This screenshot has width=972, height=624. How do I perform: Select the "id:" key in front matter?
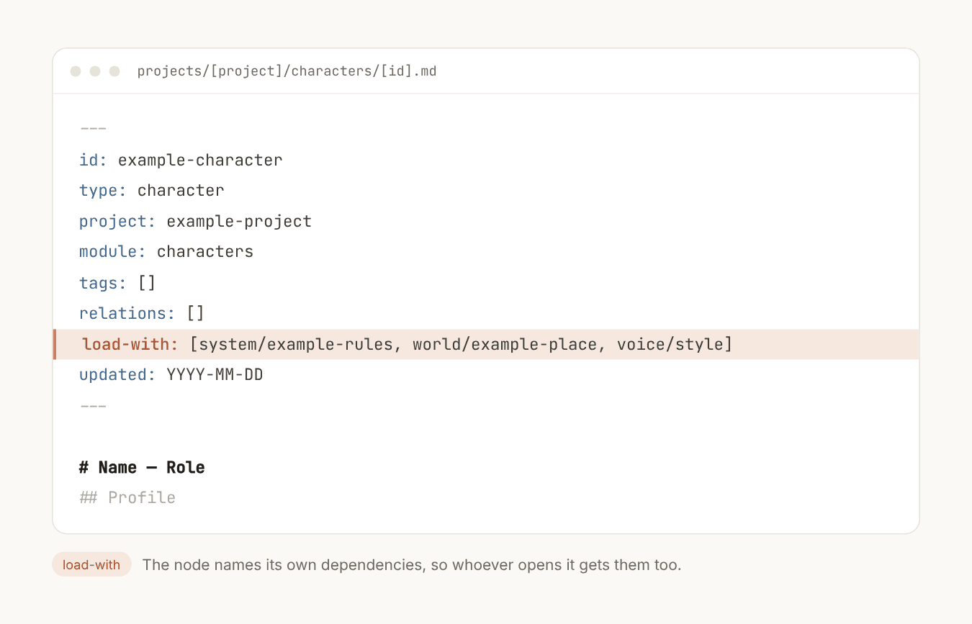click(x=94, y=160)
